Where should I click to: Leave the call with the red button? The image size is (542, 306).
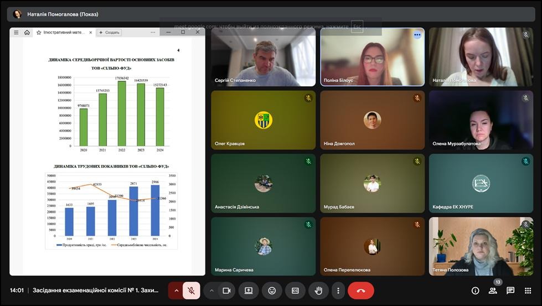click(361, 291)
